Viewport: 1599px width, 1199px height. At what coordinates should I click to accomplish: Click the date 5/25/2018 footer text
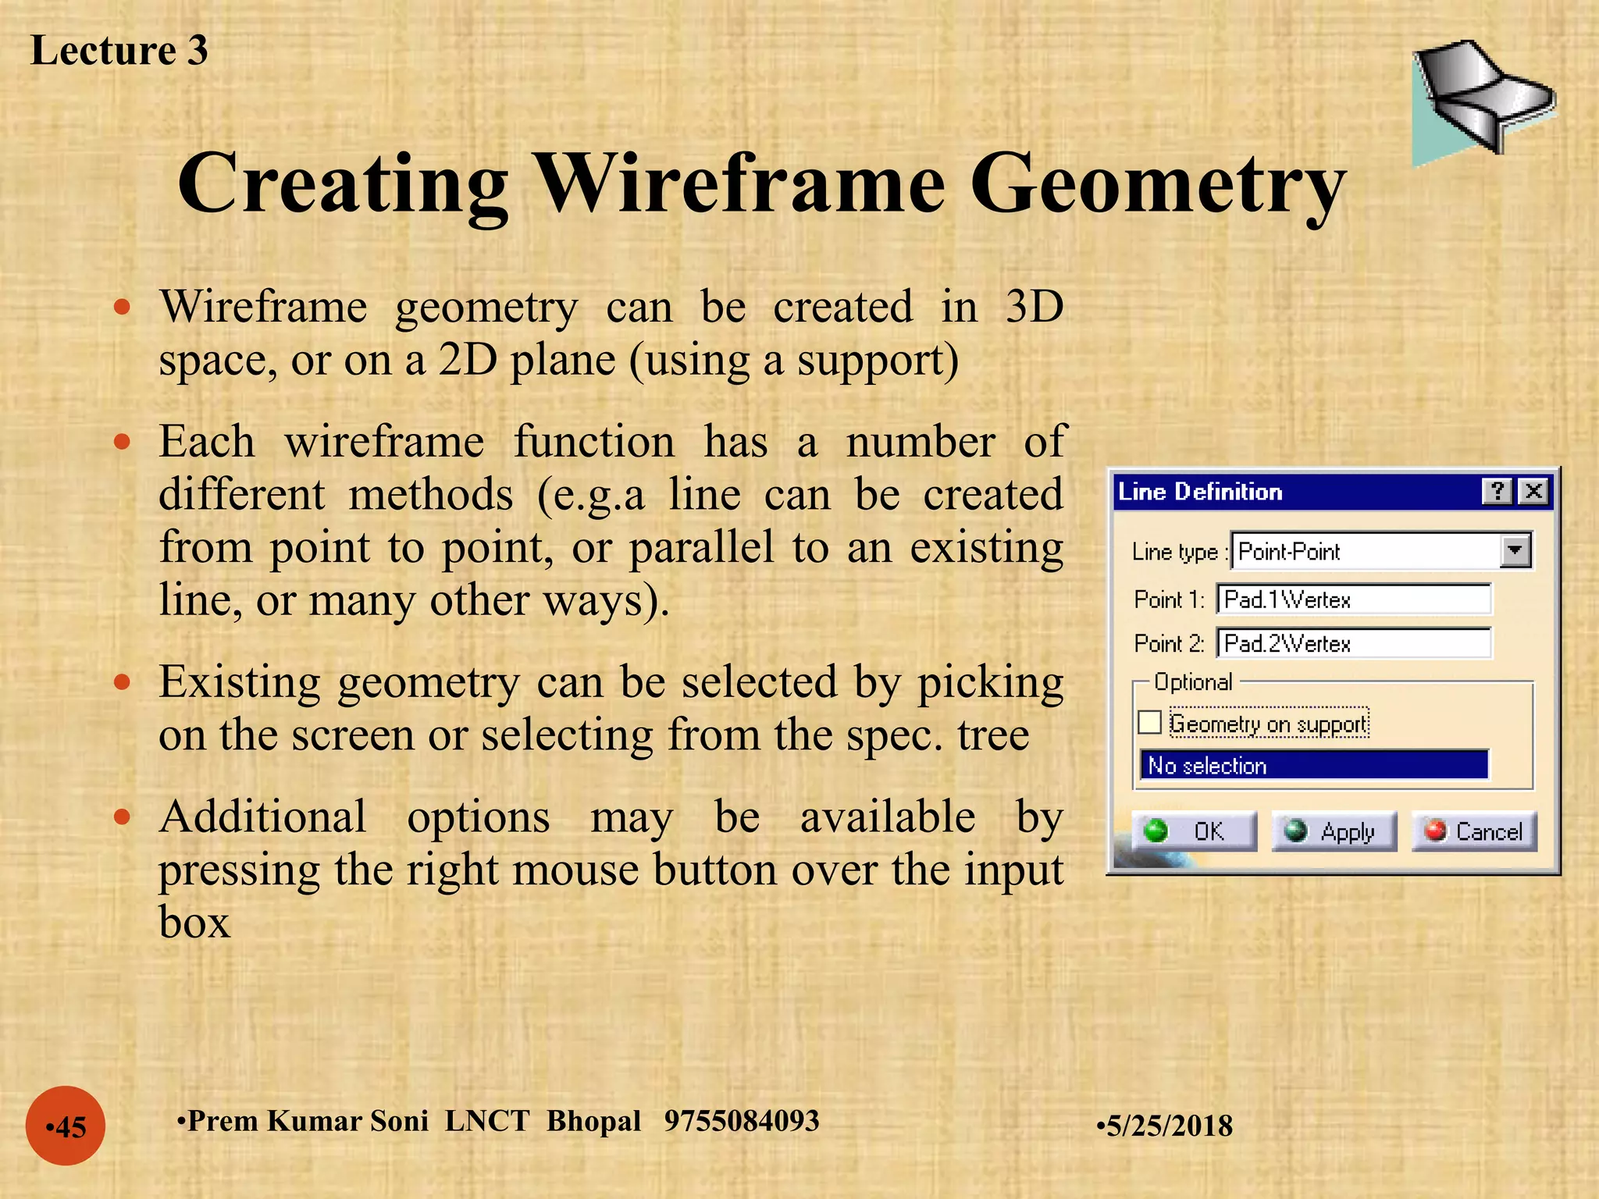1165,1126
